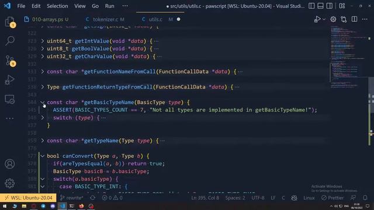This screenshot has width=374, height=210.
Task: Open the View menu
Action: (x=79, y=6)
